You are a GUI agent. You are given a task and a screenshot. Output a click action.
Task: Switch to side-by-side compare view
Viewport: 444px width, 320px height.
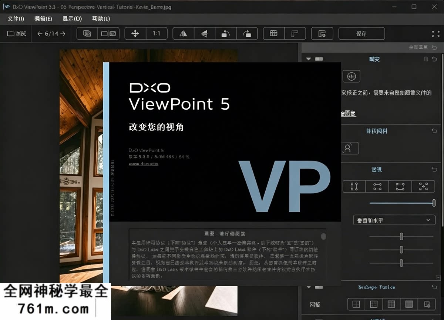point(109,34)
